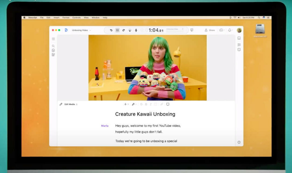Toggle bold formatting in script toolbar
This screenshot has width=292, height=173.
(146, 104)
